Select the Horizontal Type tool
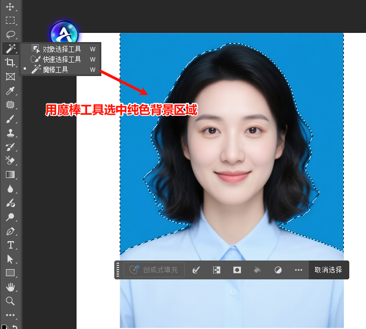The image size is (366, 329). (x=10, y=245)
